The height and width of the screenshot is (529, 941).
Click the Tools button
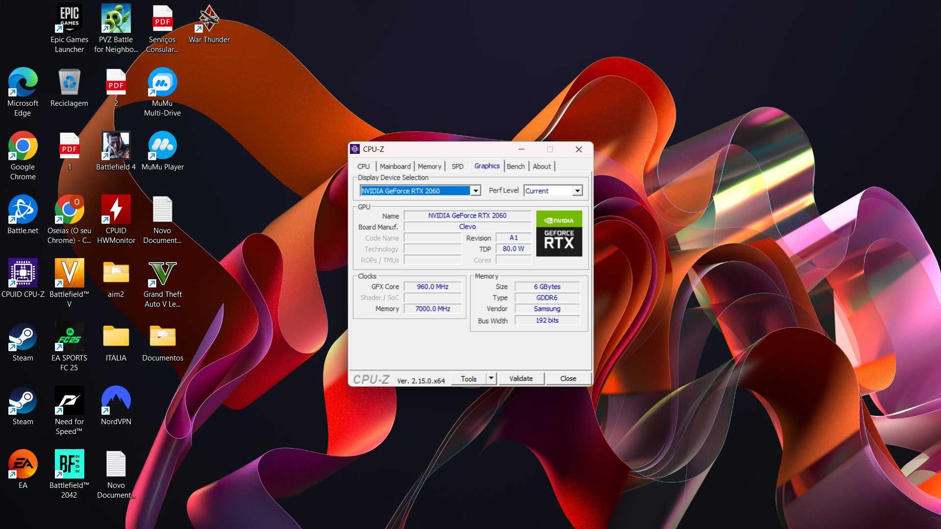469,379
